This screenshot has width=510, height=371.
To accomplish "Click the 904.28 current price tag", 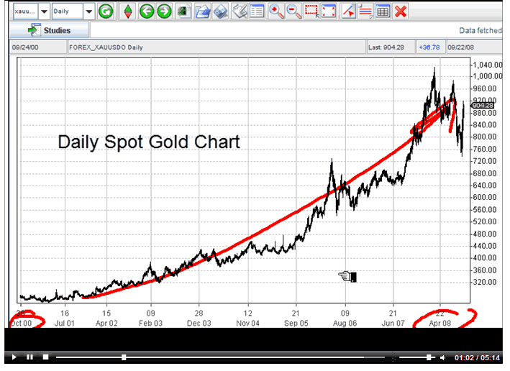I will tap(483, 106).
